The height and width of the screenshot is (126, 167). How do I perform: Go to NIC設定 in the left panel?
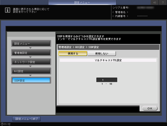(x=31, y=71)
